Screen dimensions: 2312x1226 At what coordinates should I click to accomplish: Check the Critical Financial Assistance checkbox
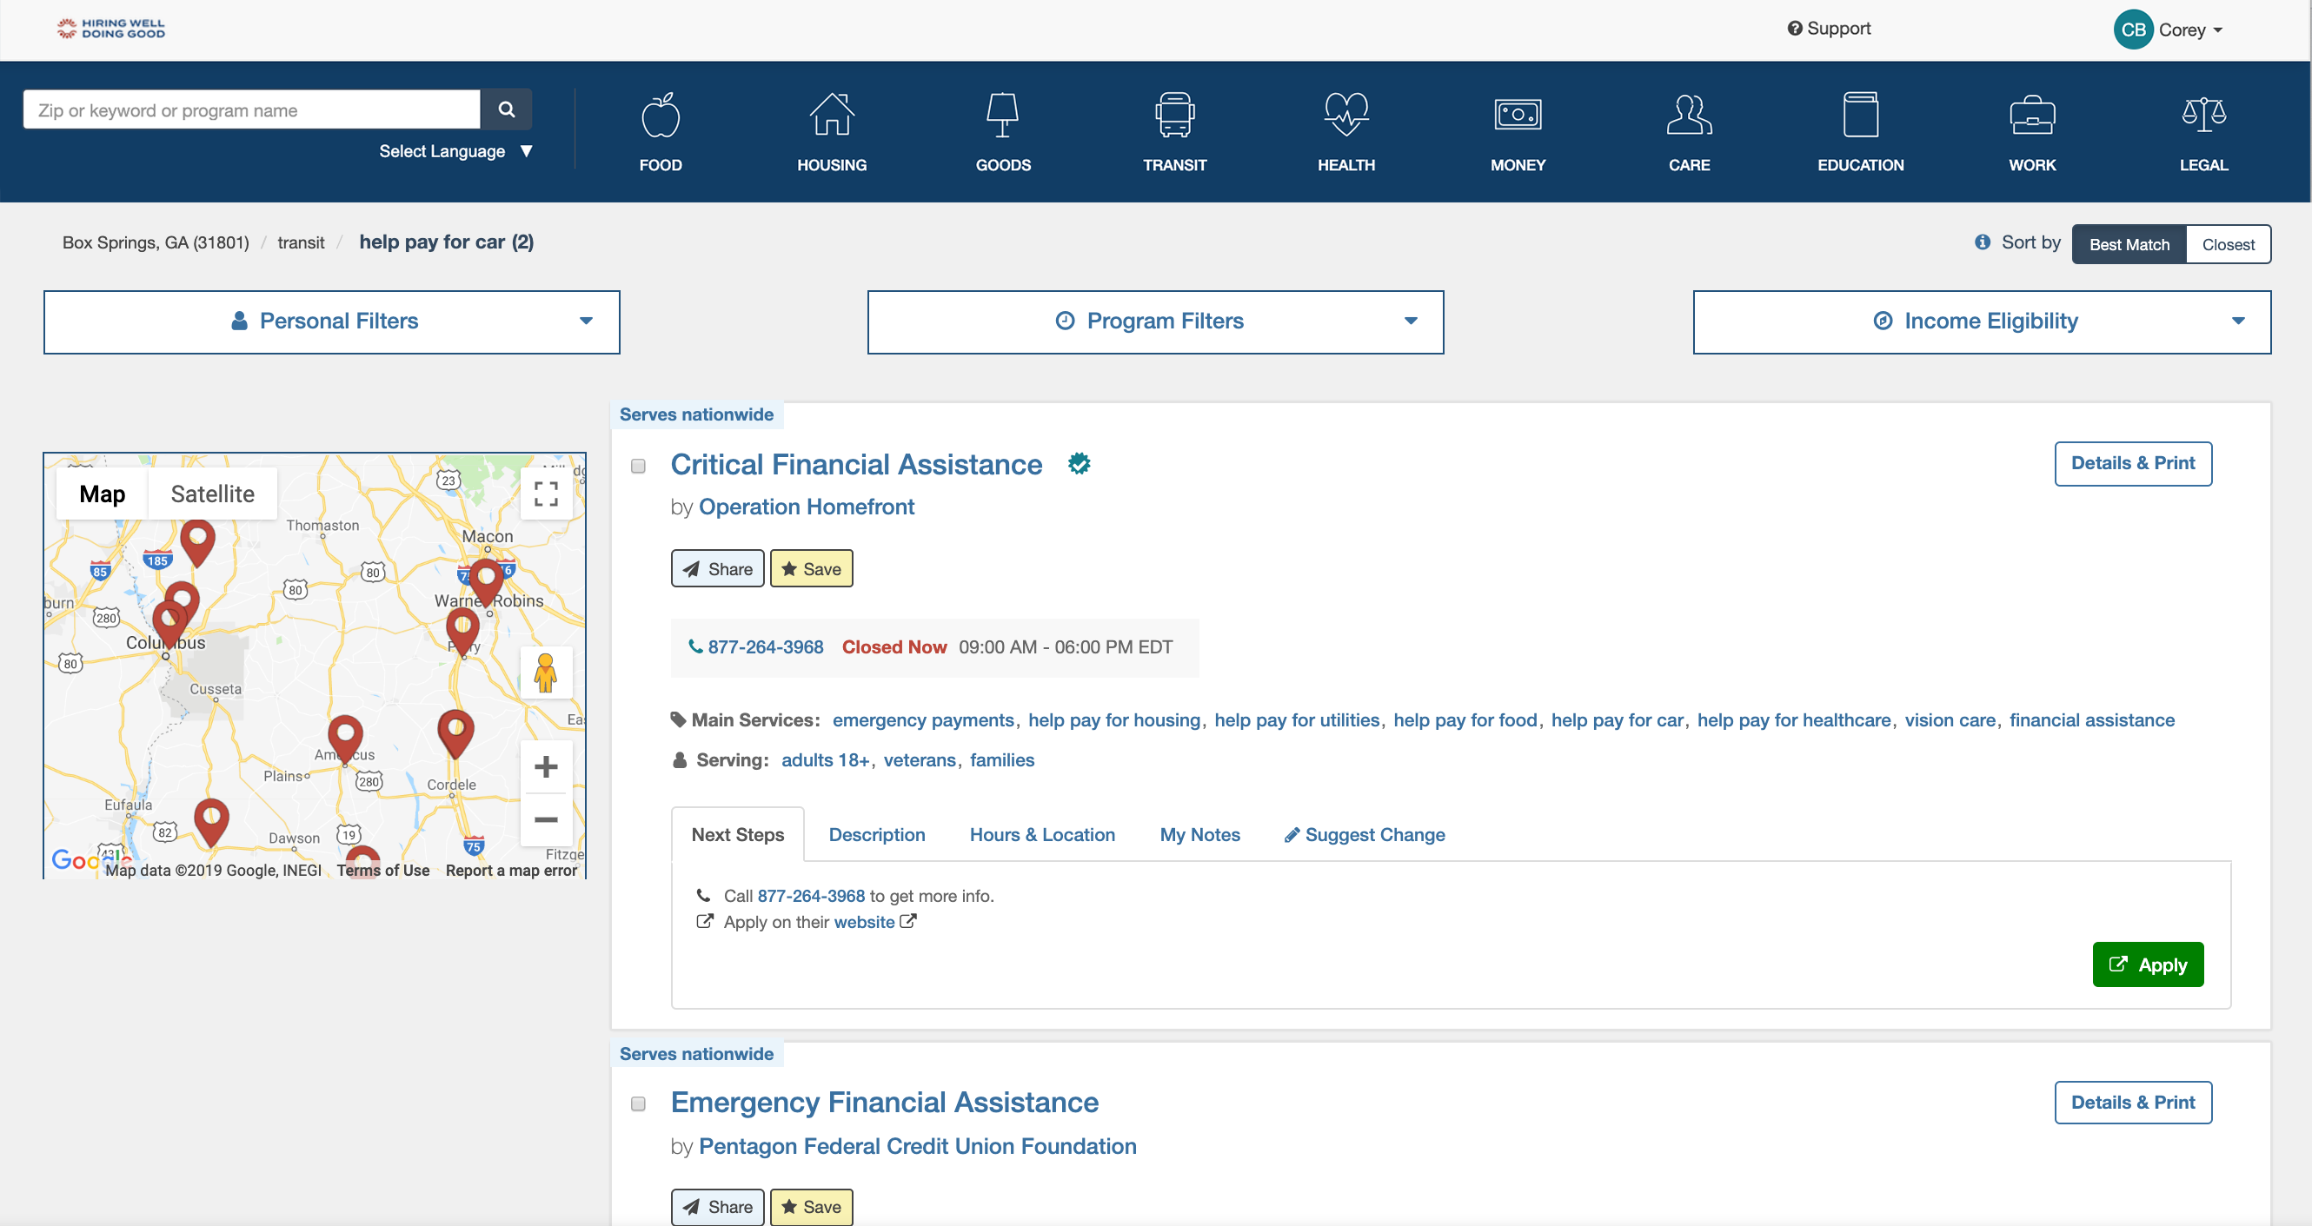point(638,466)
